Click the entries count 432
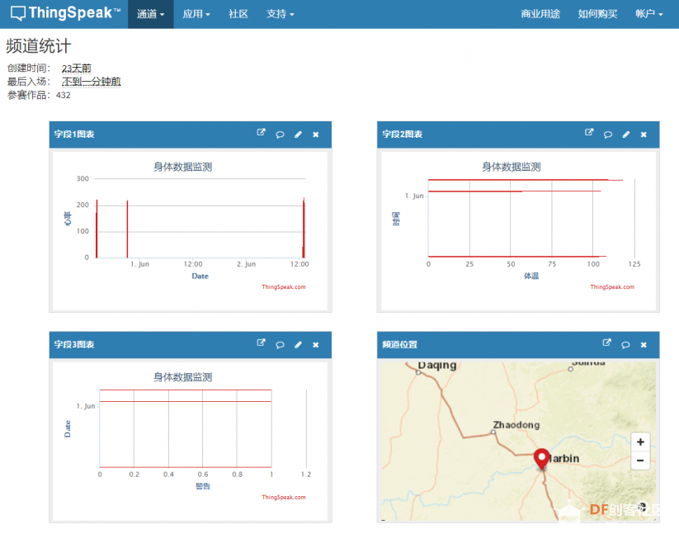The image size is (679, 534). coord(64,95)
